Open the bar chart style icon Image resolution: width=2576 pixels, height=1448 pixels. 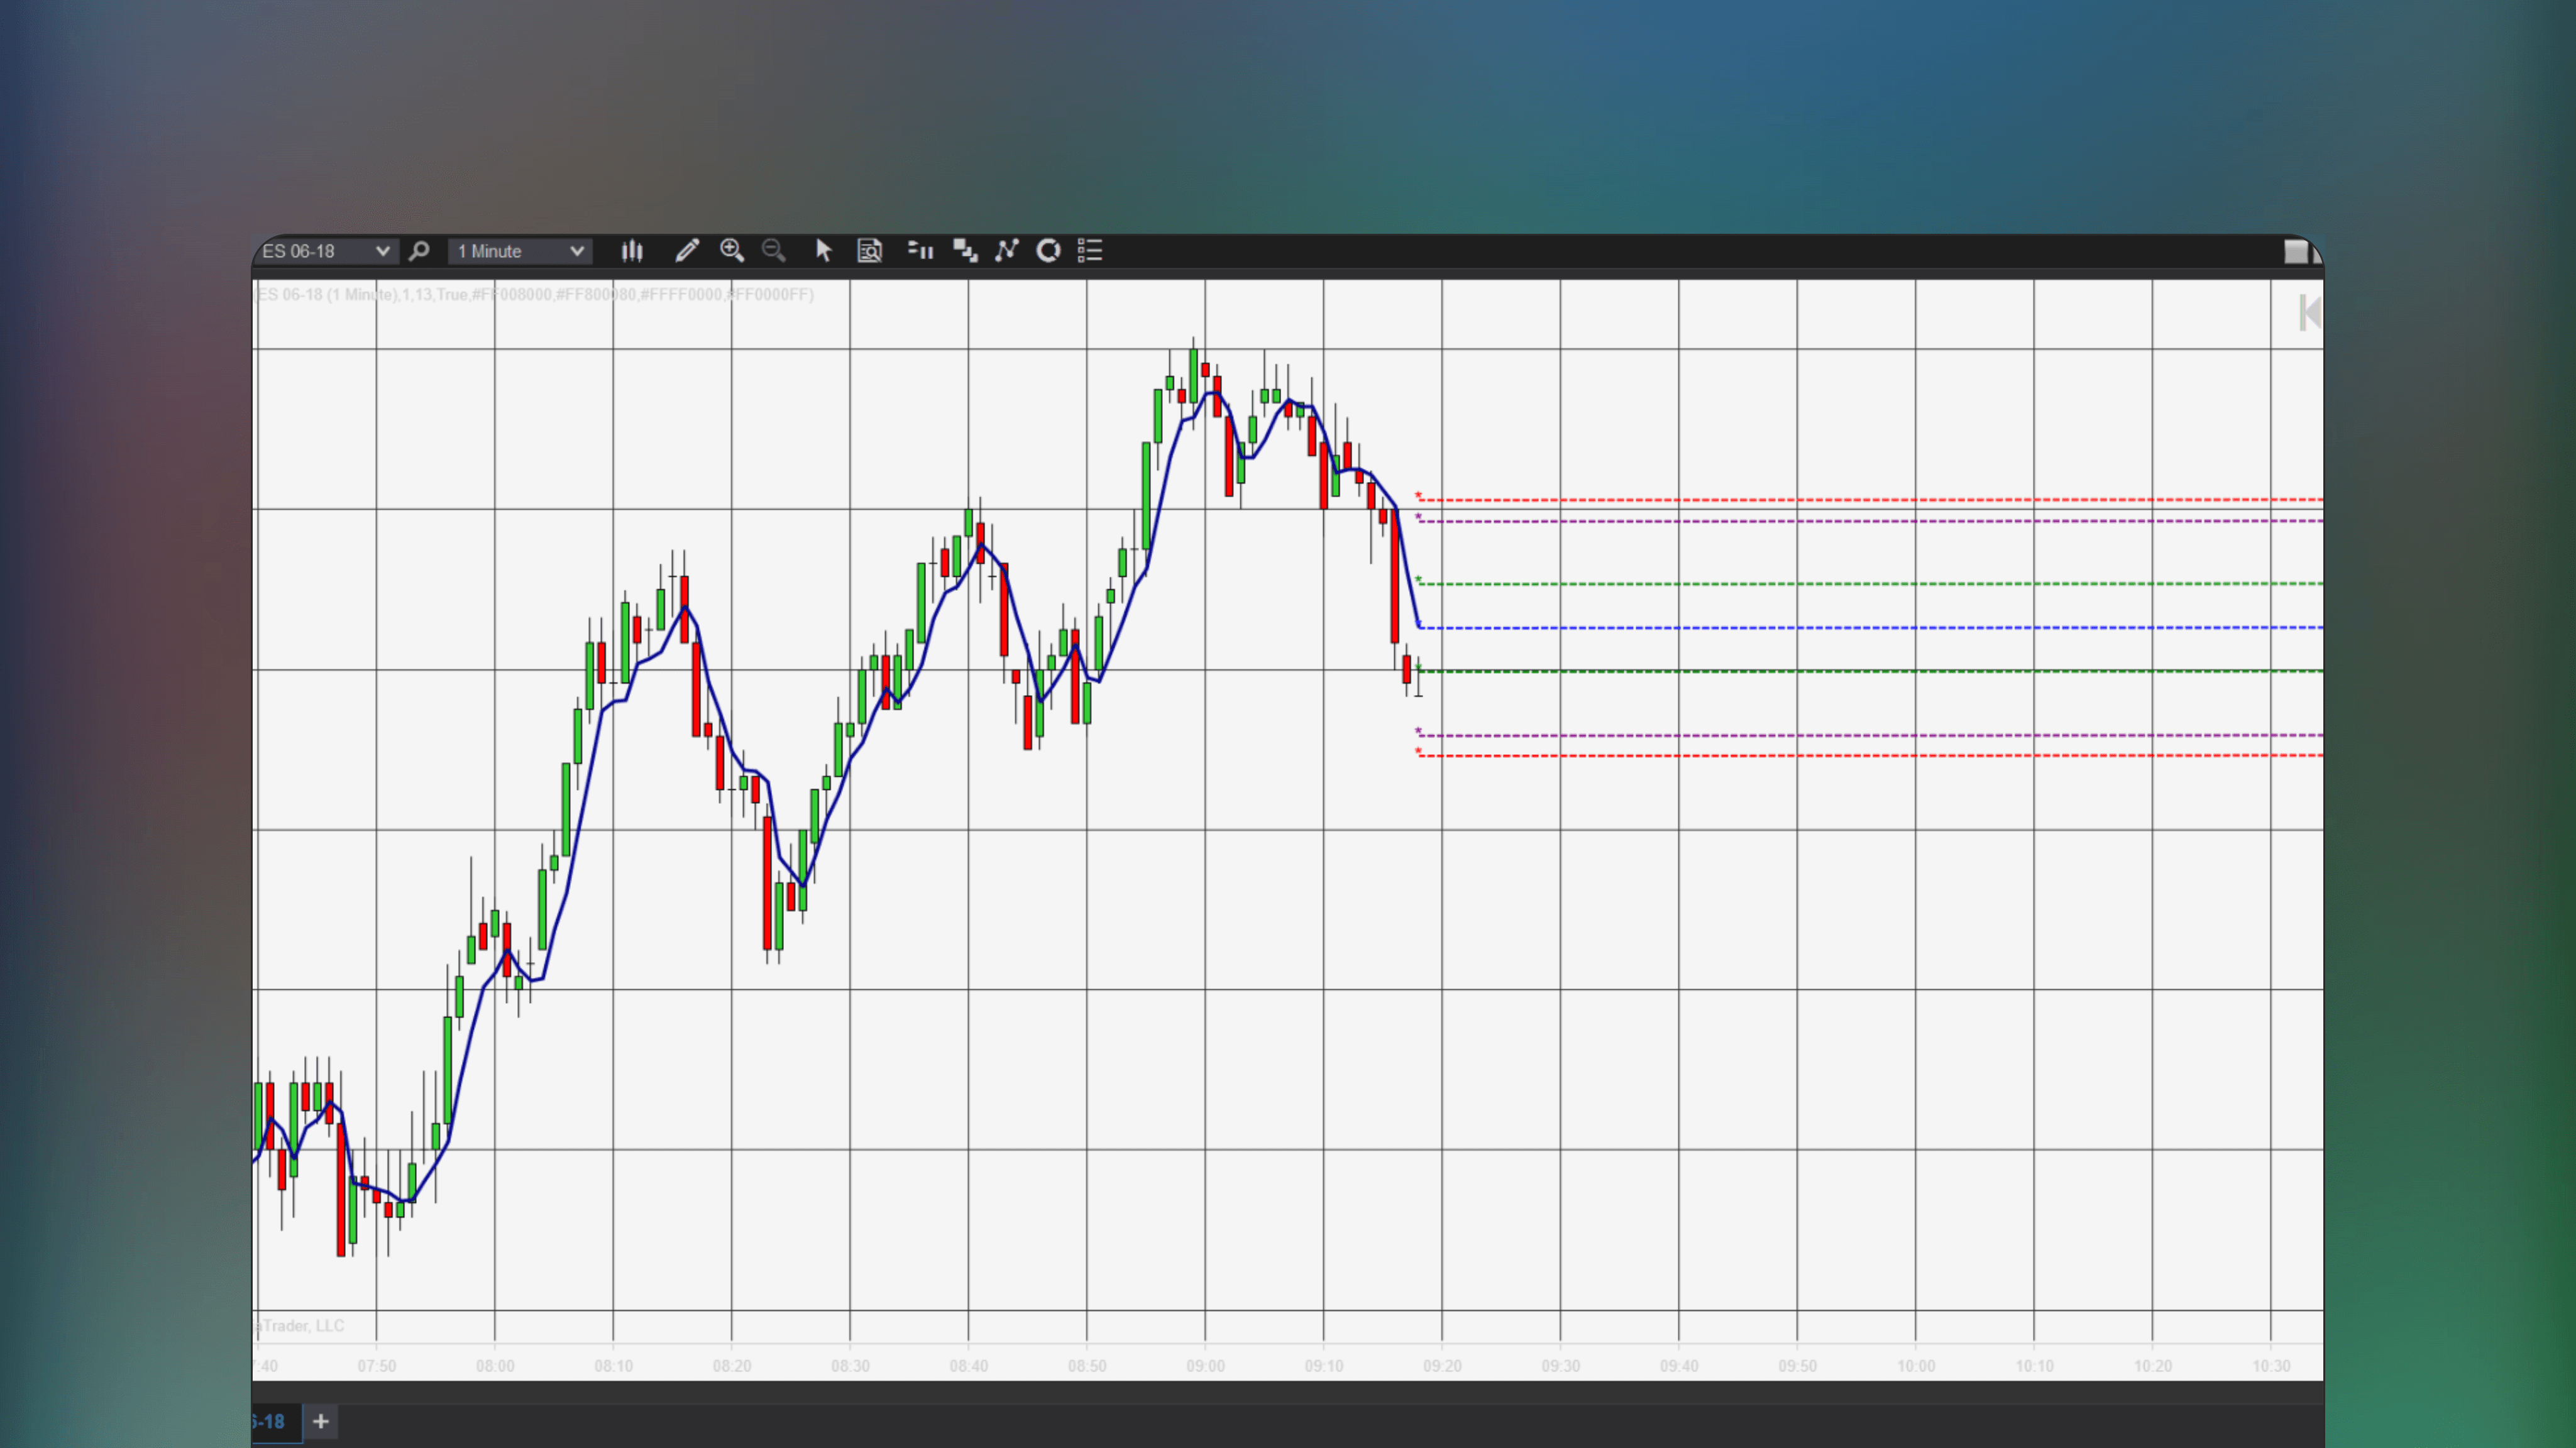coord(632,251)
